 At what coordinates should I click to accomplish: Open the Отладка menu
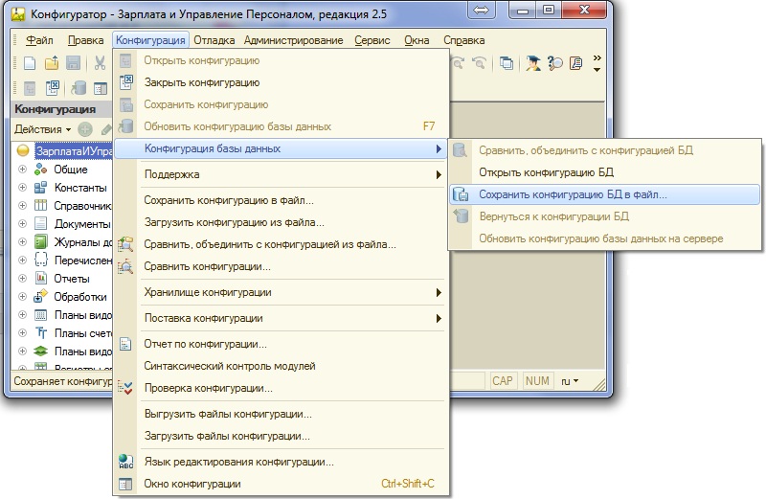pos(214,40)
